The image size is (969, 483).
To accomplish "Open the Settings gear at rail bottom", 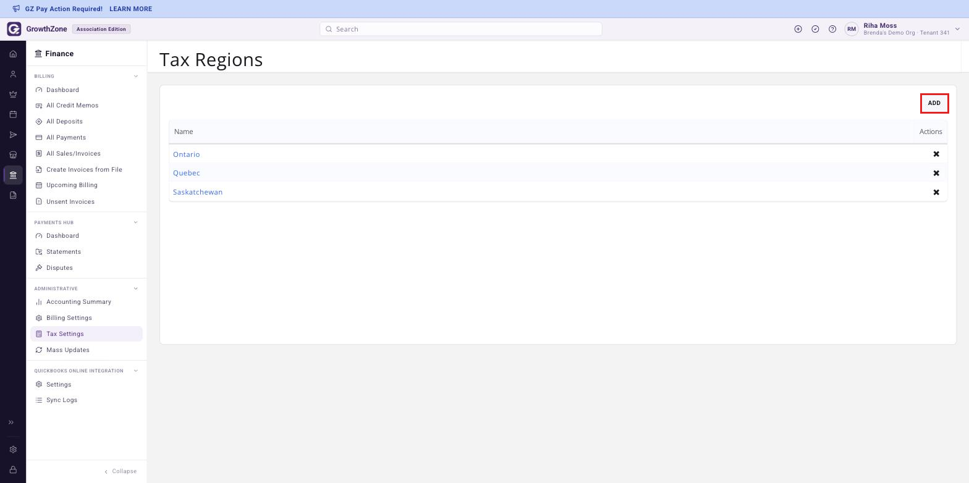I will (x=13, y=450).
